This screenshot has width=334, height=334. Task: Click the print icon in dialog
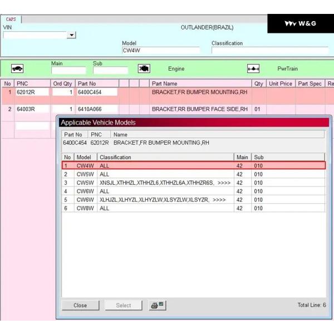pos(158,305)
